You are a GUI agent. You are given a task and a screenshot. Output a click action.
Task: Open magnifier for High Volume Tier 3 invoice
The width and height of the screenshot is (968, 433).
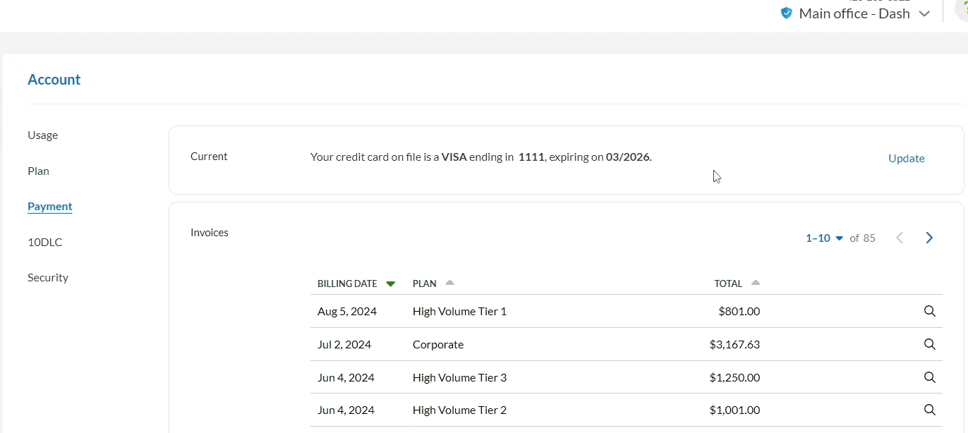click(929, 377)
